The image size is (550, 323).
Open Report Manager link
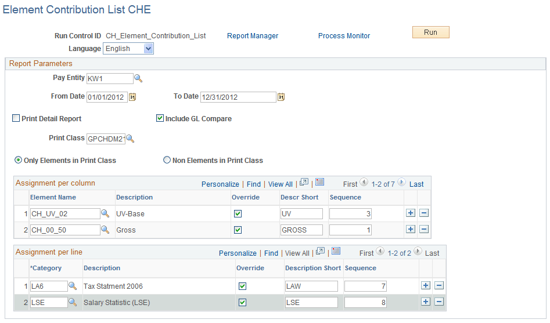tap(253, 36)
